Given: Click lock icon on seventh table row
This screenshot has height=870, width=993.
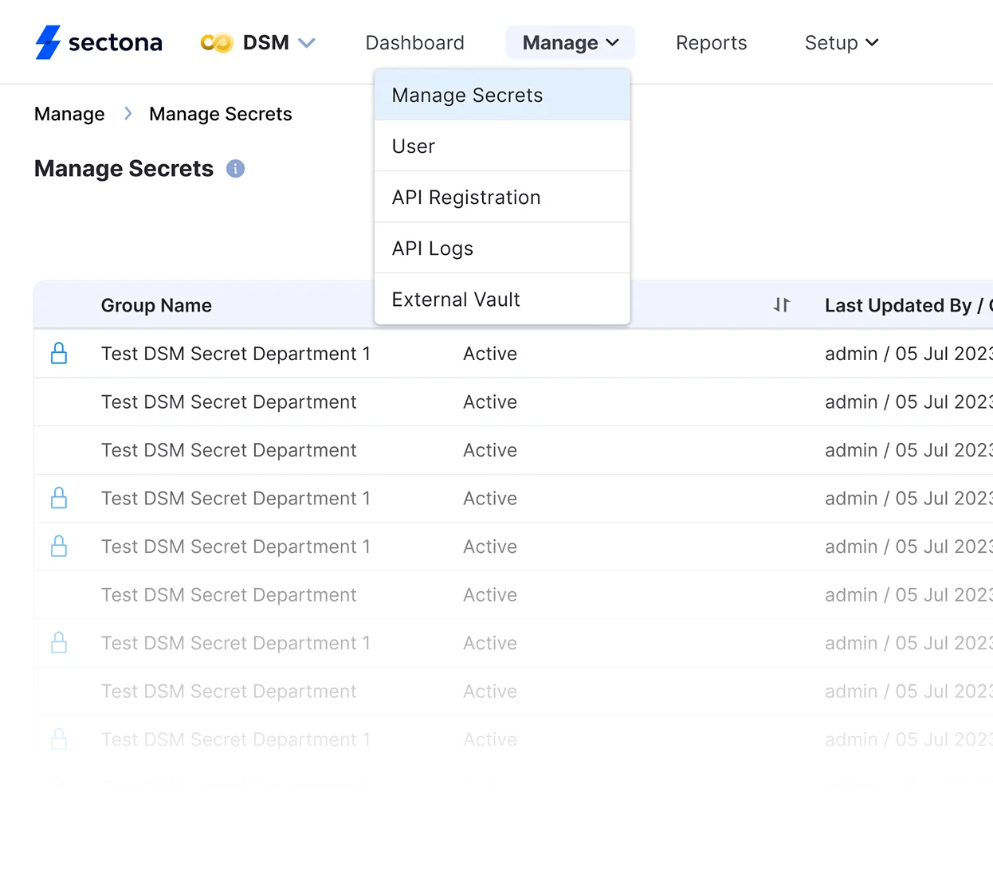Looking at the screenshot, I should tap(59, 643).
